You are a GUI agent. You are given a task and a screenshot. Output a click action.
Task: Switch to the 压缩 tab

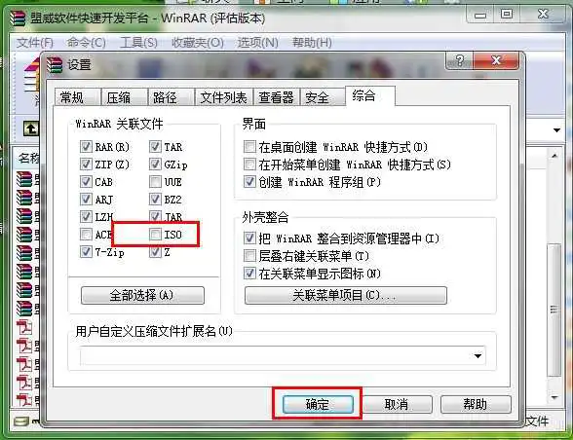click(119, 97)
